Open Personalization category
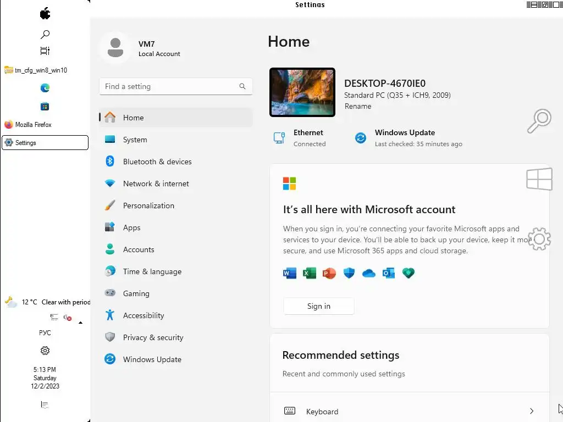This screenshot has width=563, height=422. pos(175,206)
